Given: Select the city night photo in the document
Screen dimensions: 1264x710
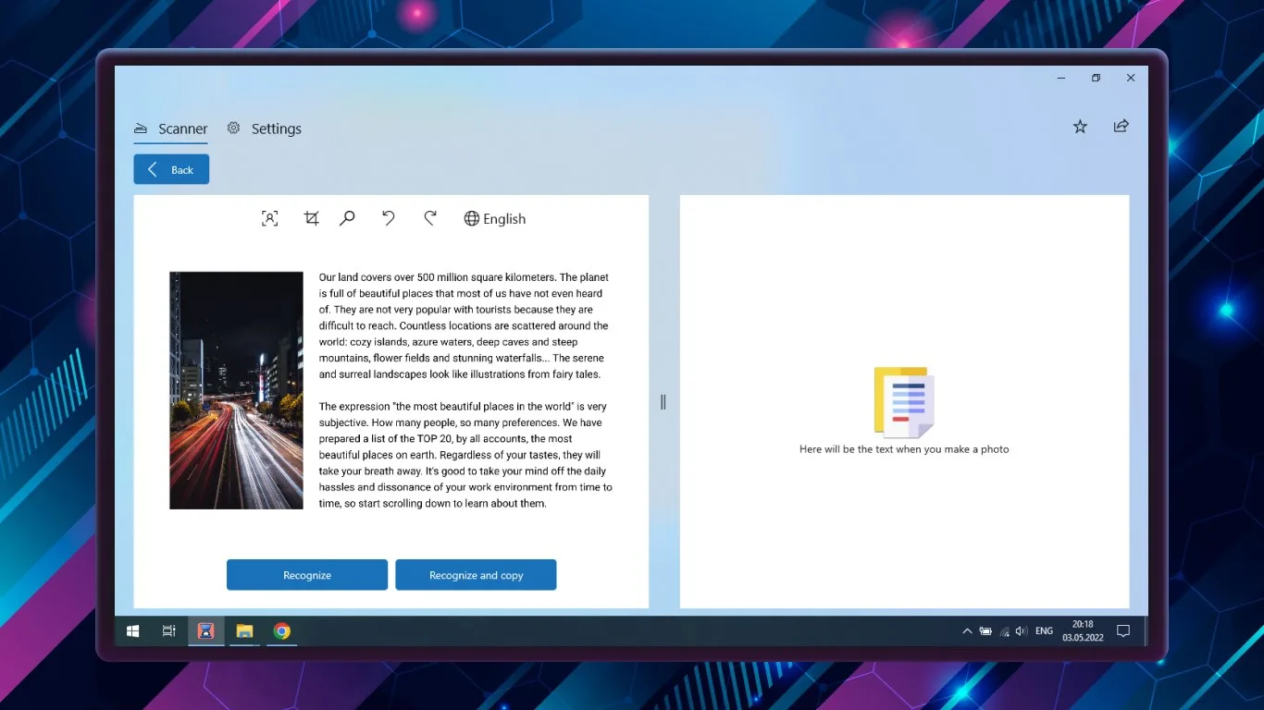Looking at the screenshot, I should click(236, 390).
